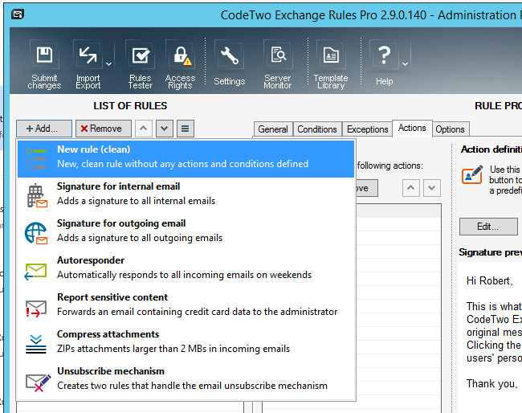
Task: Click the 'Hi Robert,' signature preview text
Action: point(489,281)
